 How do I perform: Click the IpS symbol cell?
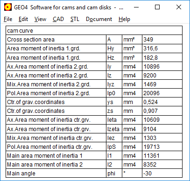[x=114, y=146]
